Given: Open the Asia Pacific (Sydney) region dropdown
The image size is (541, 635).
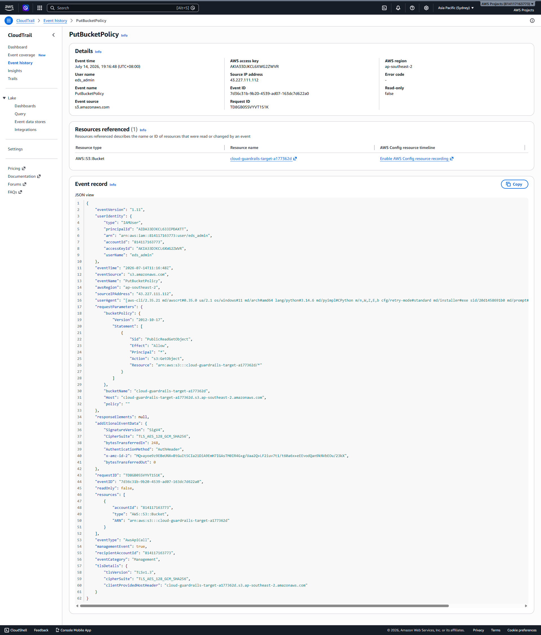Looking at the screenshot, I should [x=456, y=8].
